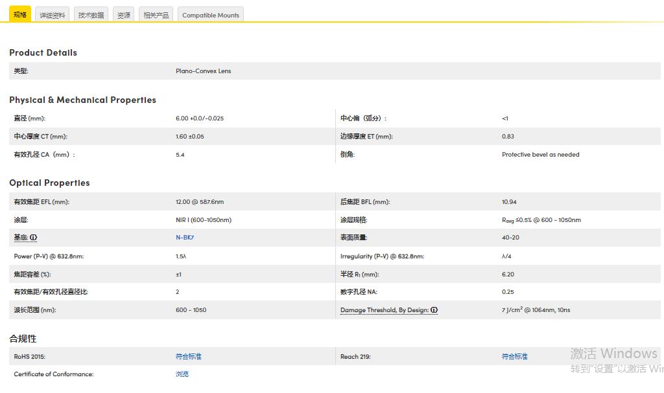Click the NIR I (600-1050nm) coating value

click(x=203, y=220)
